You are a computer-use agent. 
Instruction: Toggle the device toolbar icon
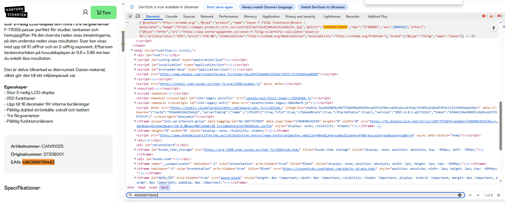(138, 16)
